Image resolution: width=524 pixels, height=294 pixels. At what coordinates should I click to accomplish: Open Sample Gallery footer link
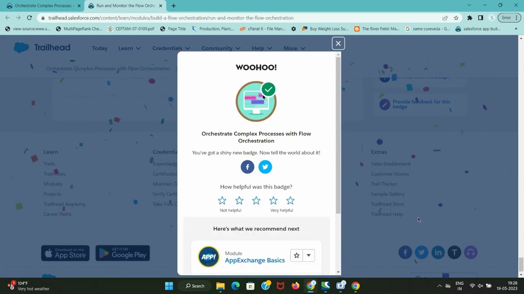point(388,194)
